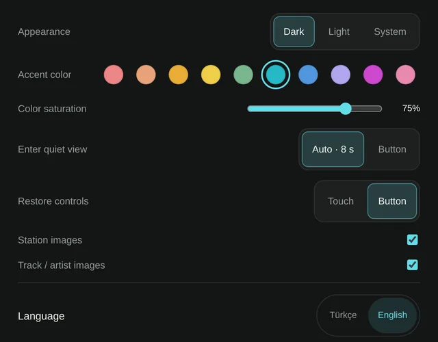Screen dimensions: 438x342
Task: Choose System appearance option
Action: [x=390, y=31]
